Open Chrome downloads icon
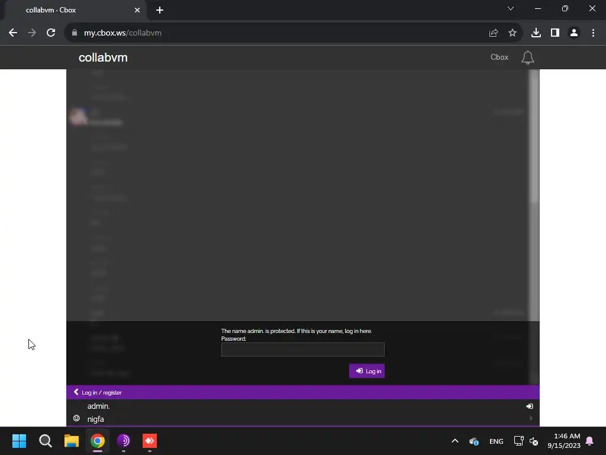Viewport: 606px width, 455px height. click(x=536, y=33)
